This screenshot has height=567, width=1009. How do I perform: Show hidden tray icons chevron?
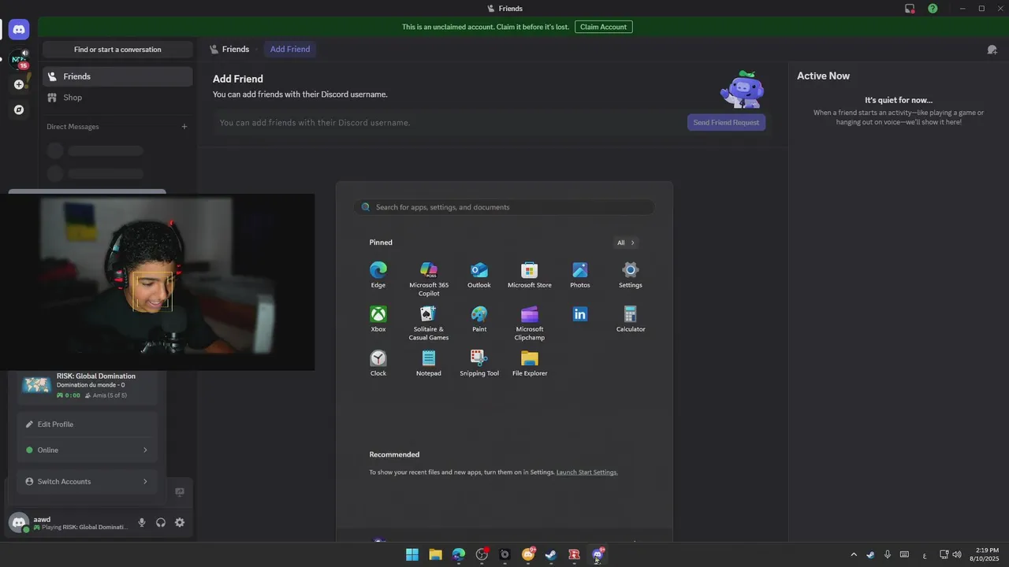click(x=854, y=555)
